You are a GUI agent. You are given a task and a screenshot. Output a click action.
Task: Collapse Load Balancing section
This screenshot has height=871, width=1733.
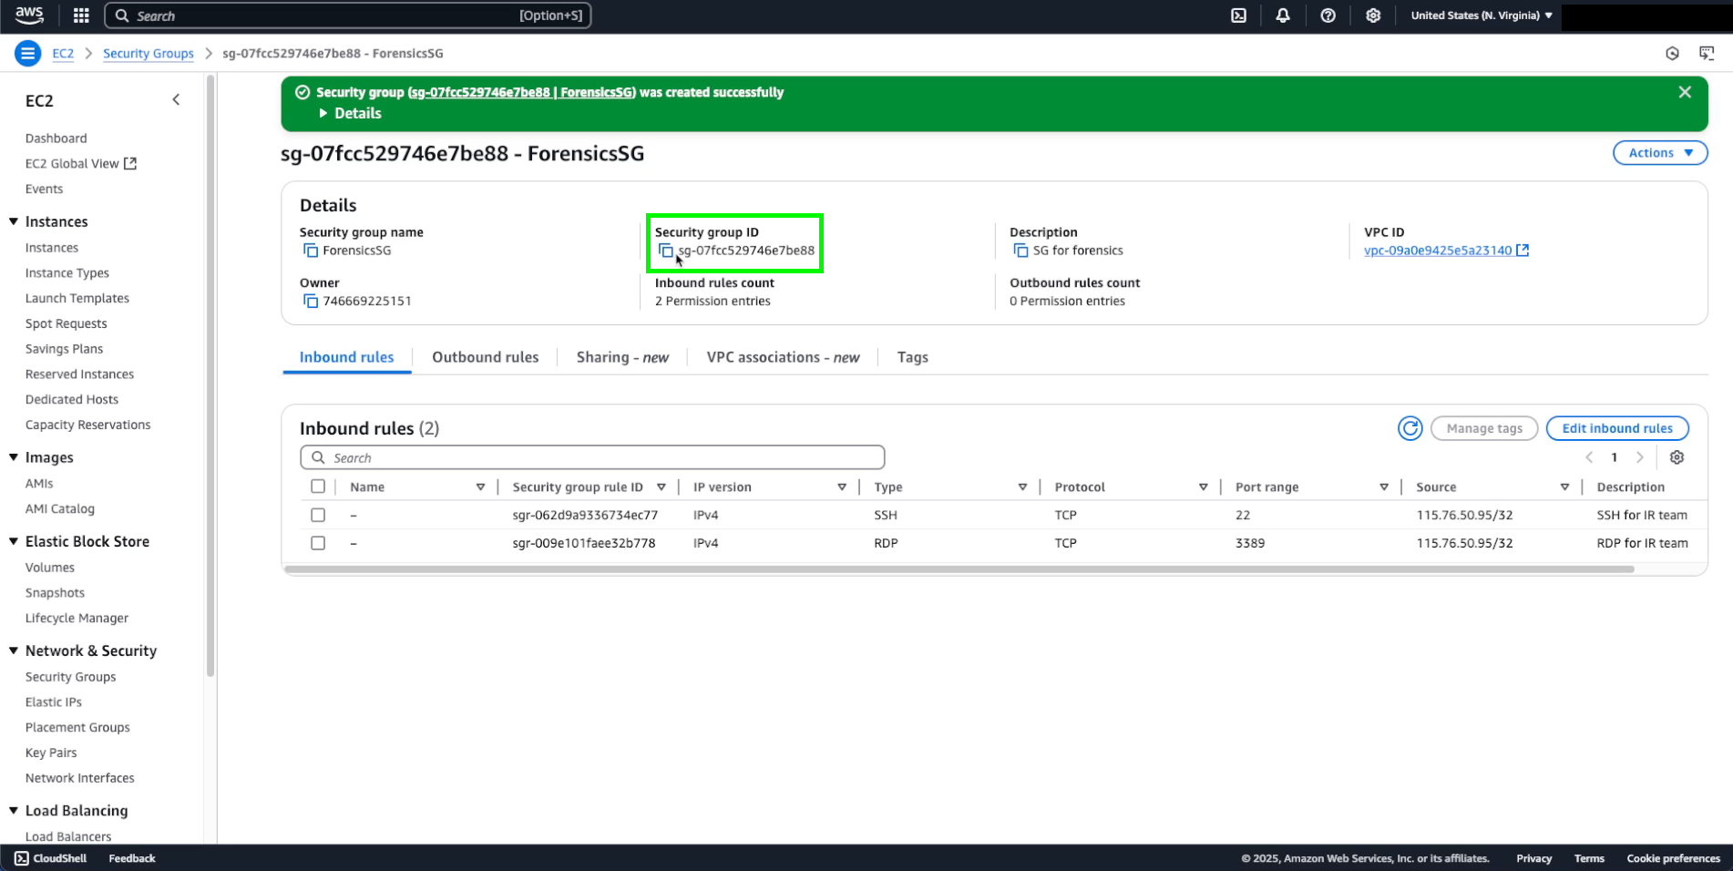14,811
